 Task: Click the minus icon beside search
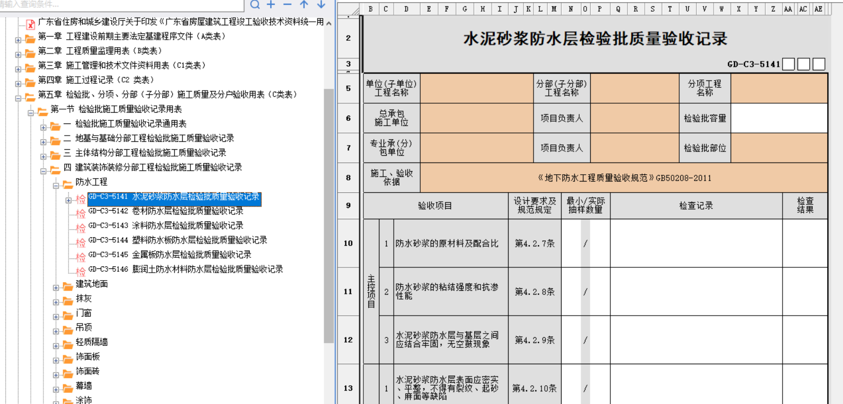288,5
